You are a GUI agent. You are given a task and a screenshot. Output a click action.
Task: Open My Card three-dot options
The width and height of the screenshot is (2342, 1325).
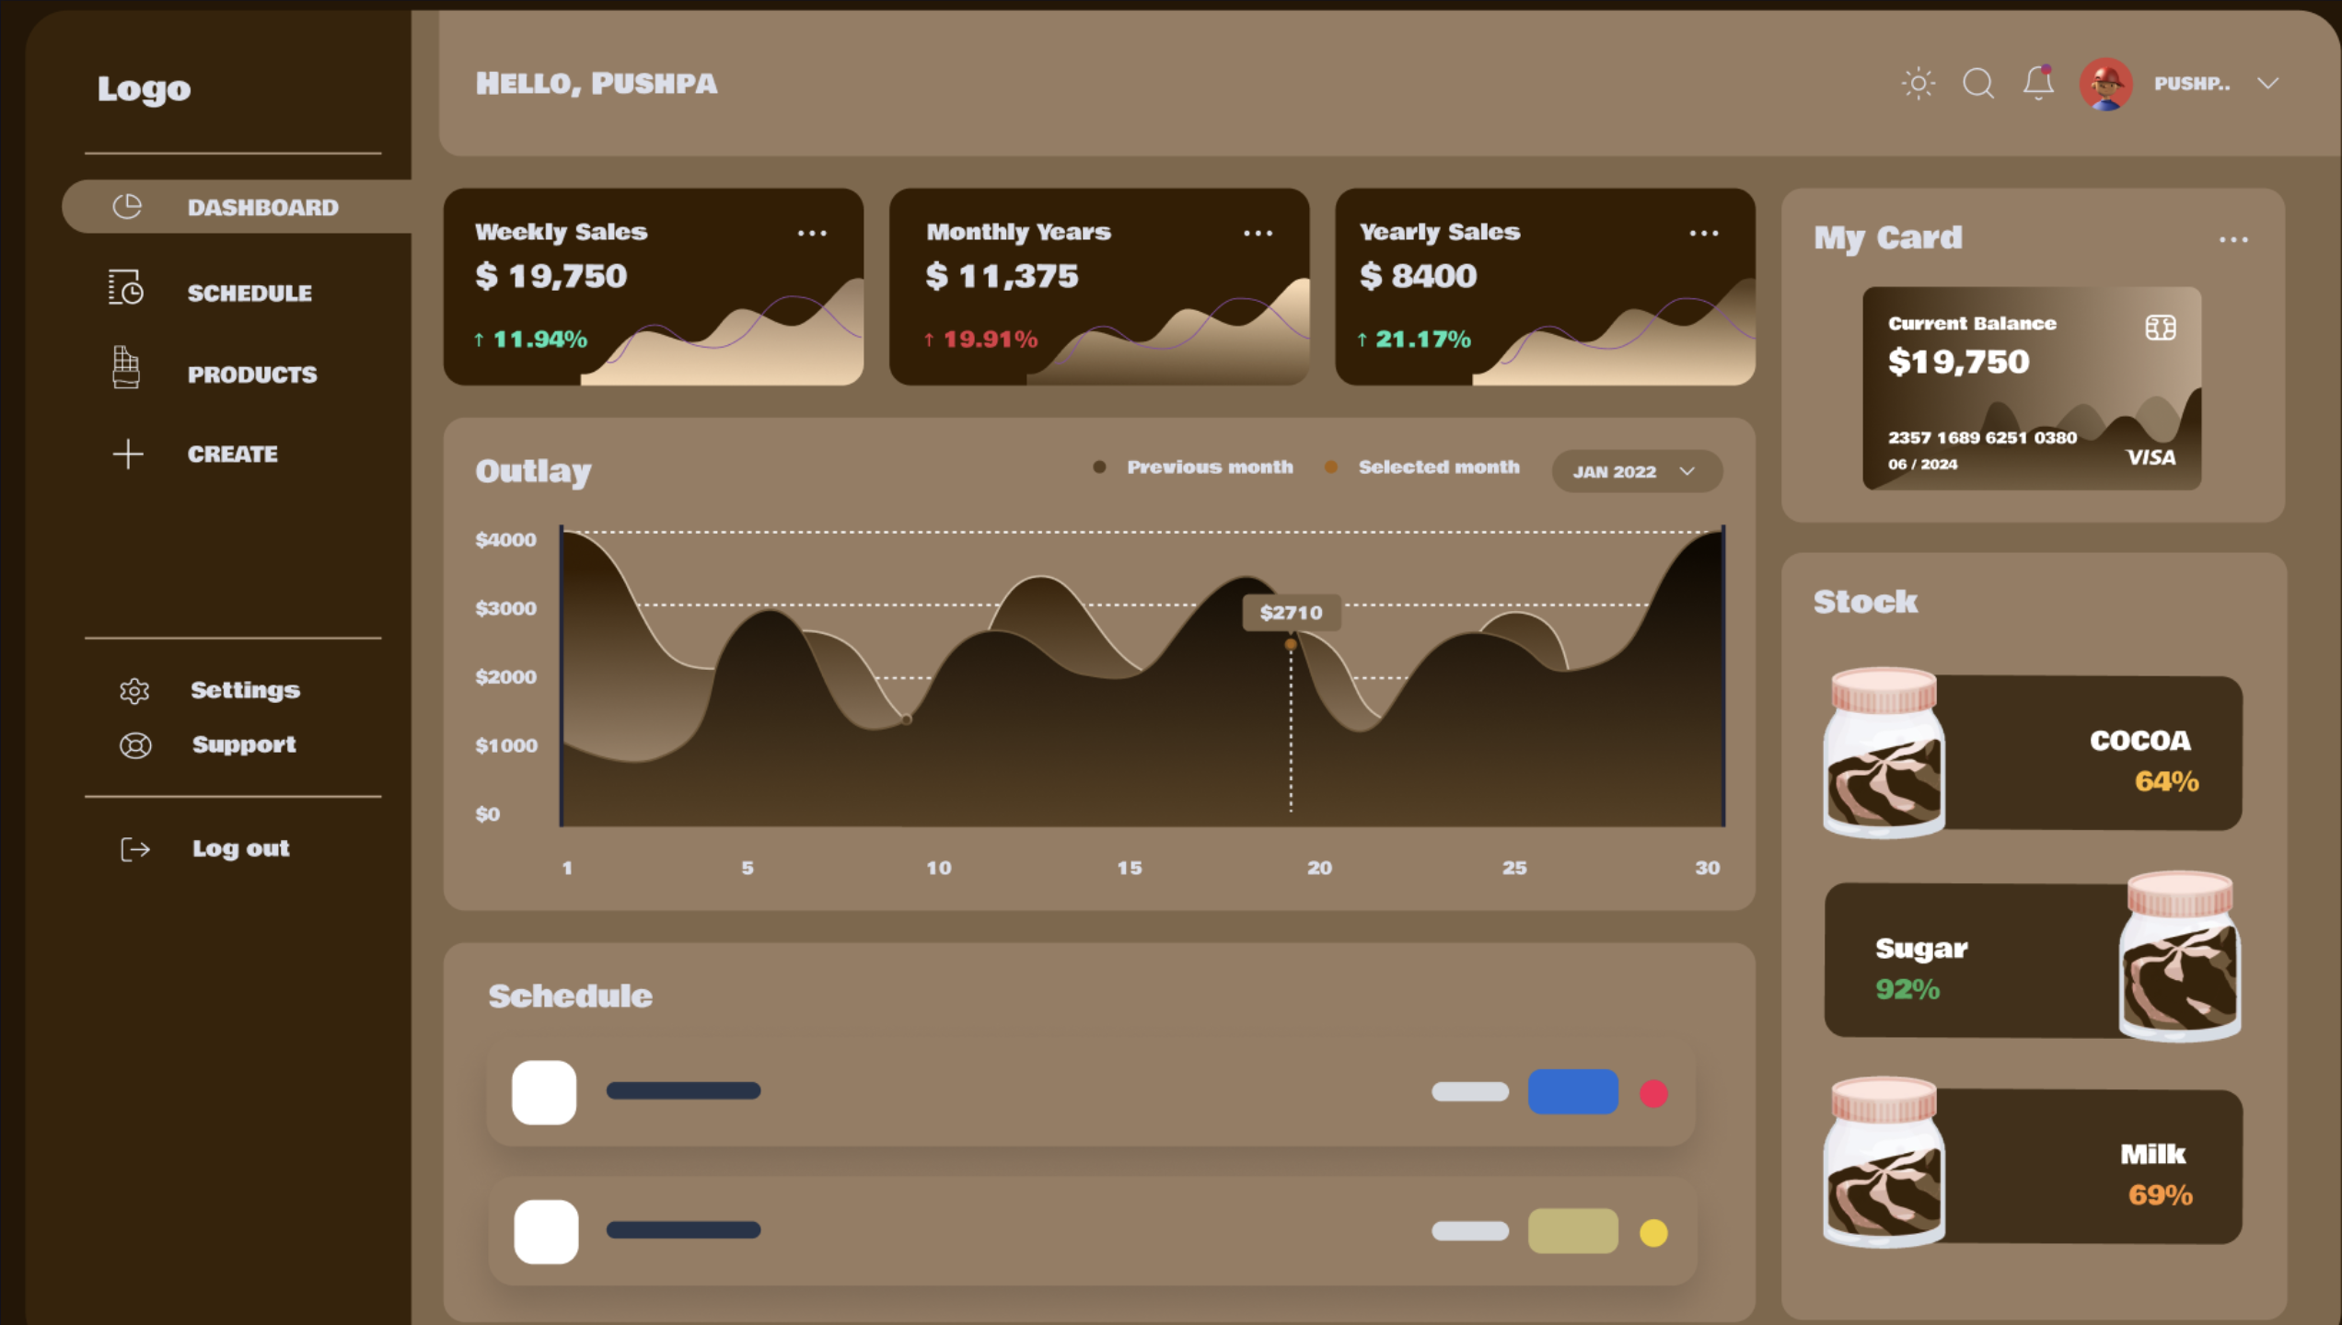[x=2232, y=240]
